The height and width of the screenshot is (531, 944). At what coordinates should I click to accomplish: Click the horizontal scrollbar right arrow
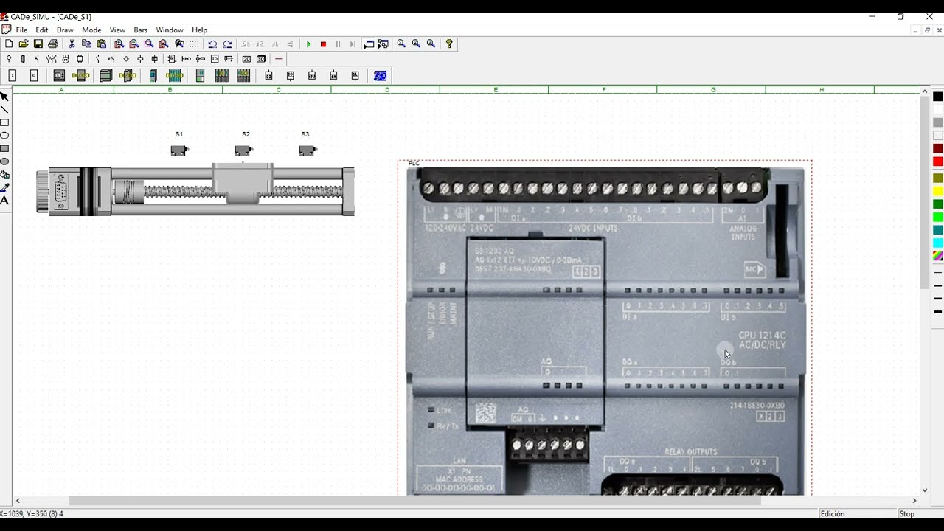tap(914, 501)
